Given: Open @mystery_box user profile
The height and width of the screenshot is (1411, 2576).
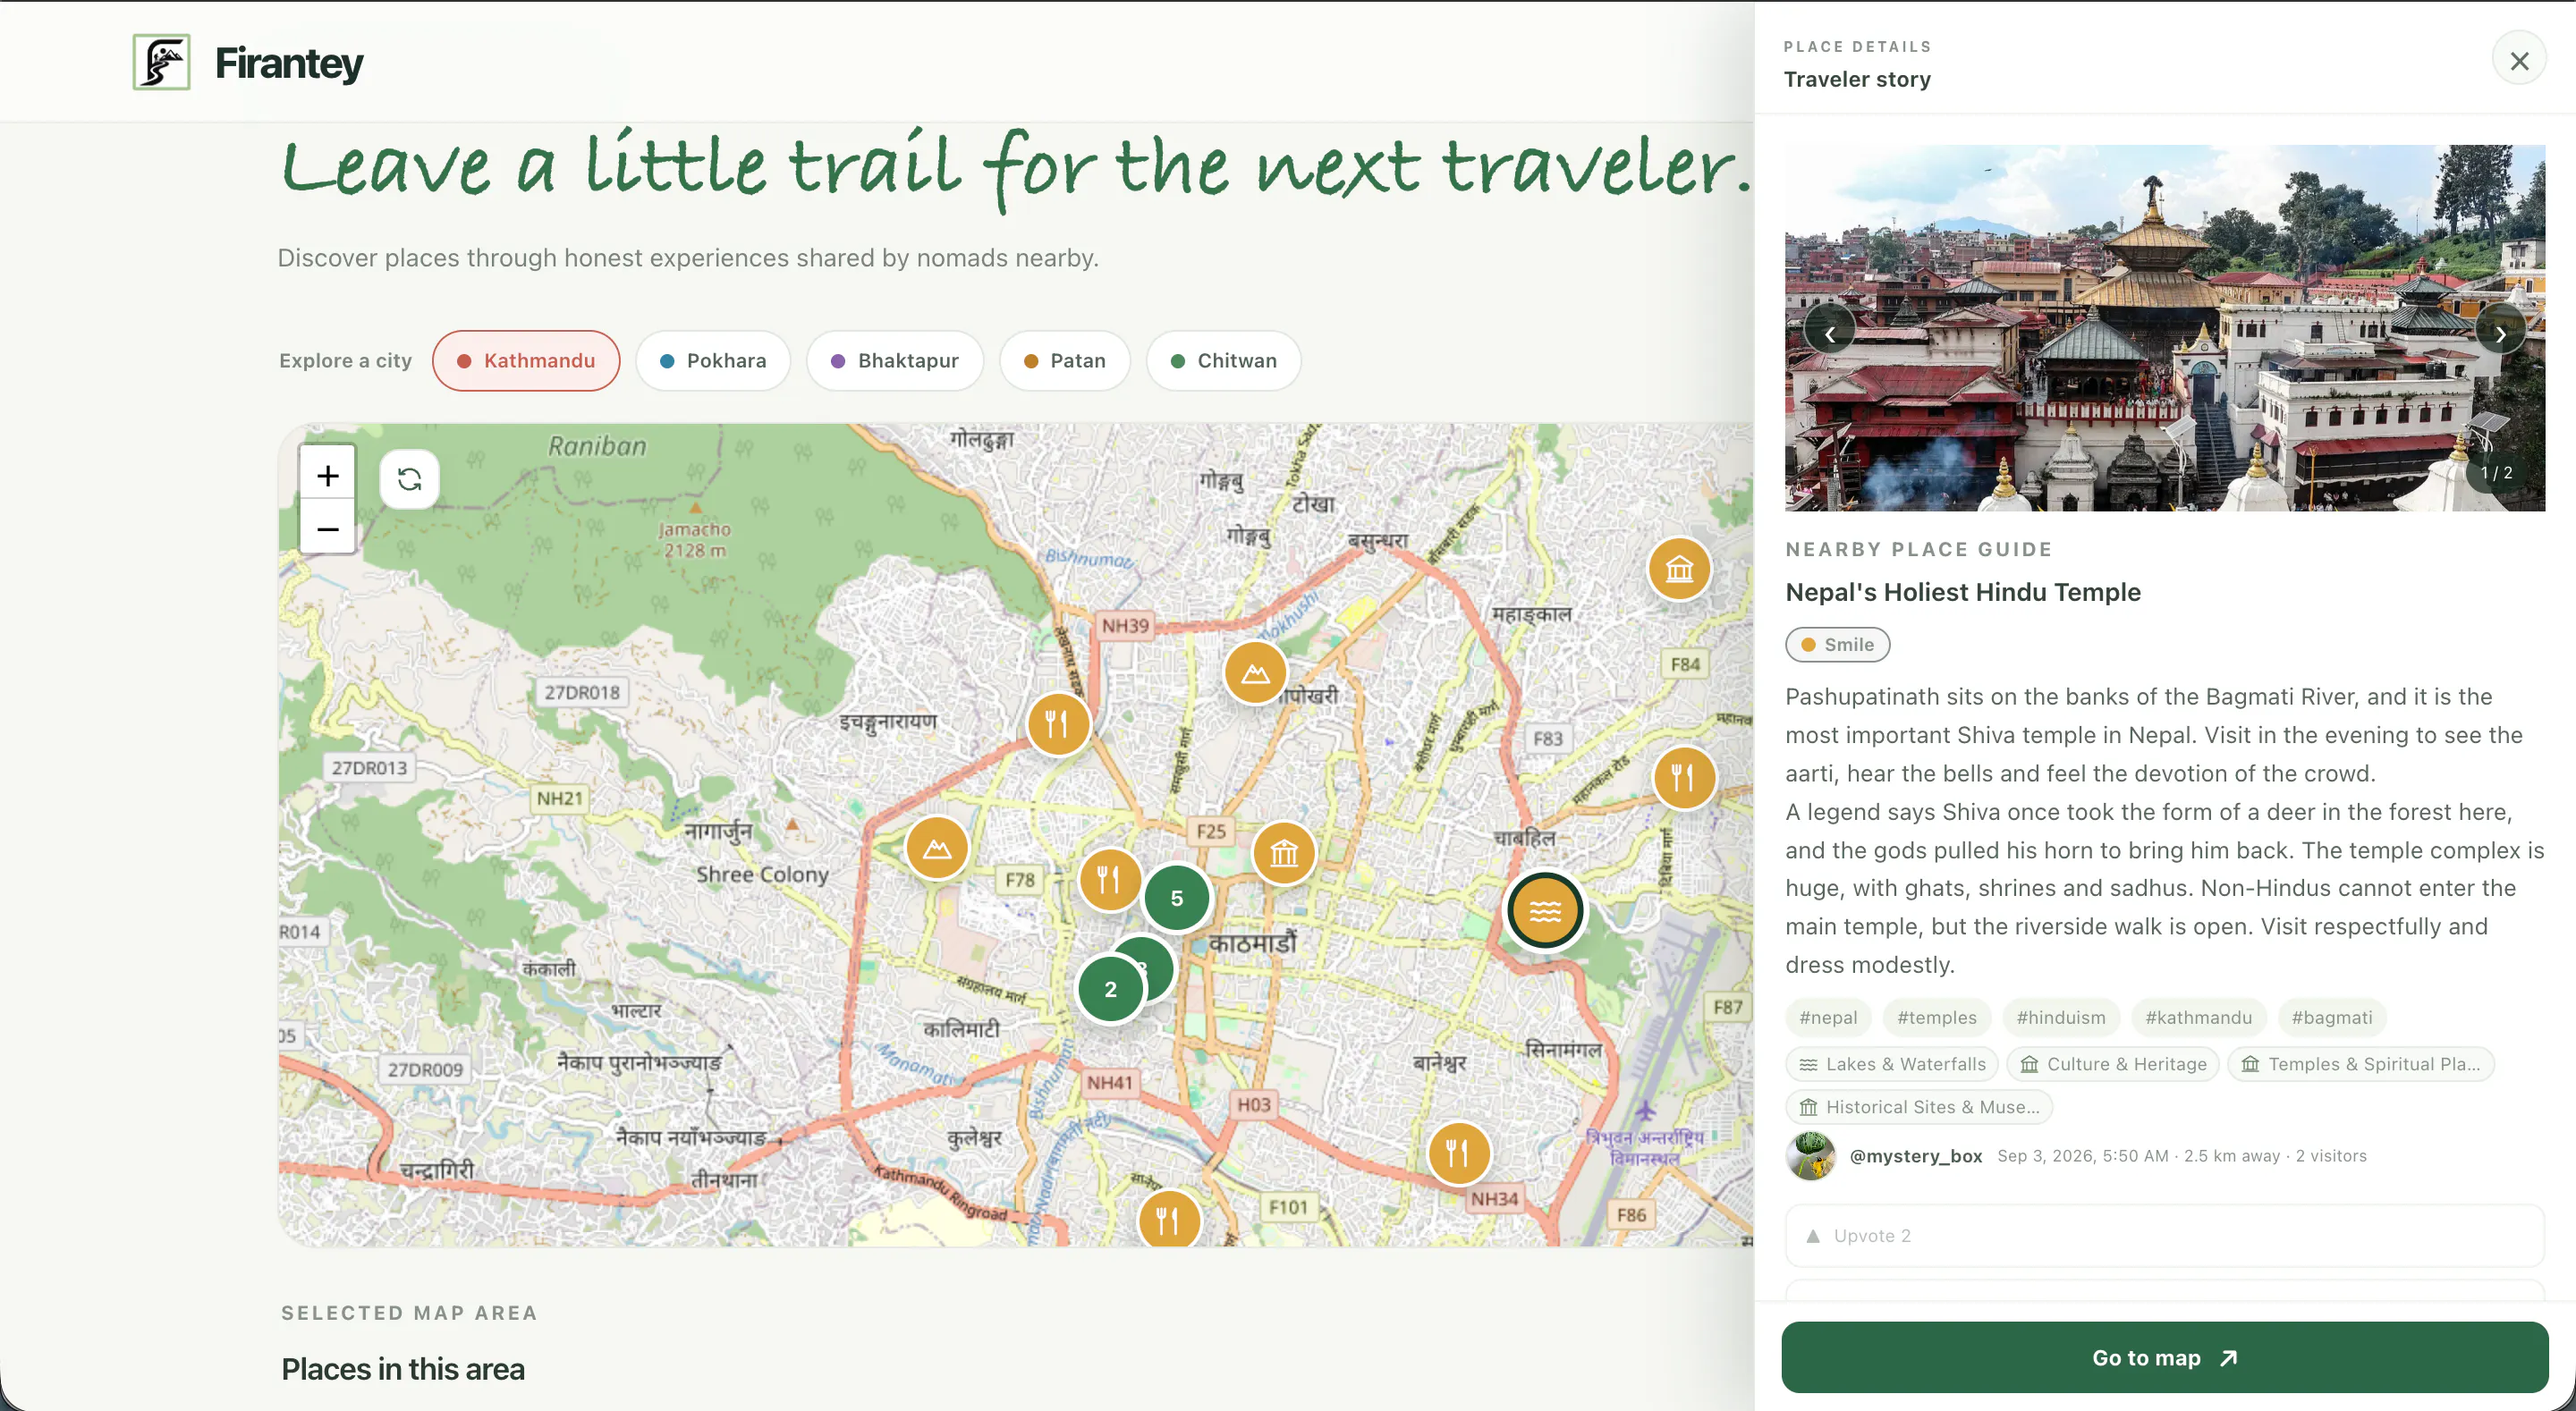Looking at the screenshot, I should (x=1915, y=1156).
